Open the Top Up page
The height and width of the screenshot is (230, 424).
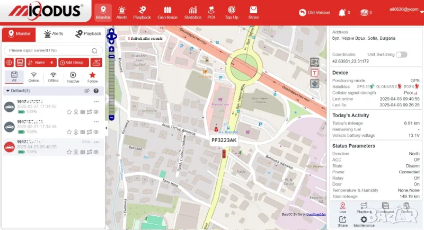(232, 12)
